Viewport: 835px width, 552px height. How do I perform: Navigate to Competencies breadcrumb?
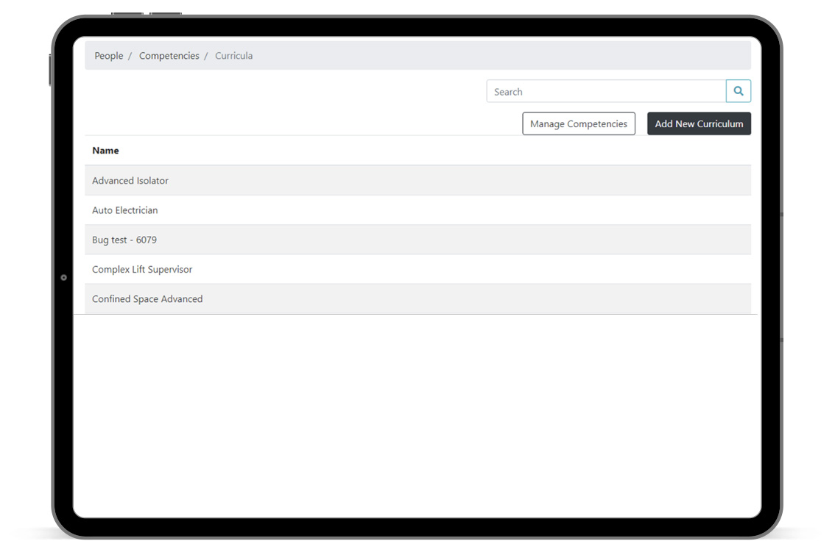click(169, 56)
